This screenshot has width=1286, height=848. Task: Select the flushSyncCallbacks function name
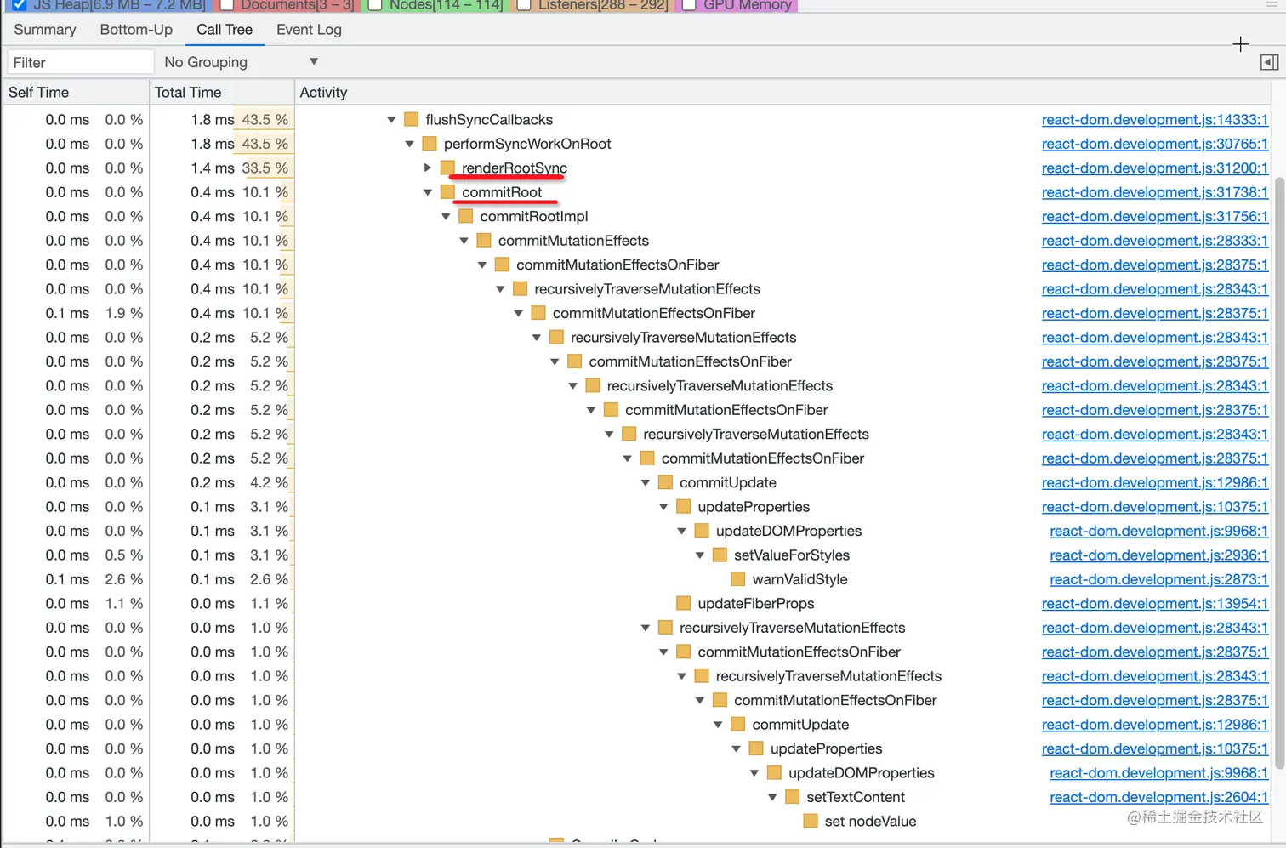coord(489,120)
